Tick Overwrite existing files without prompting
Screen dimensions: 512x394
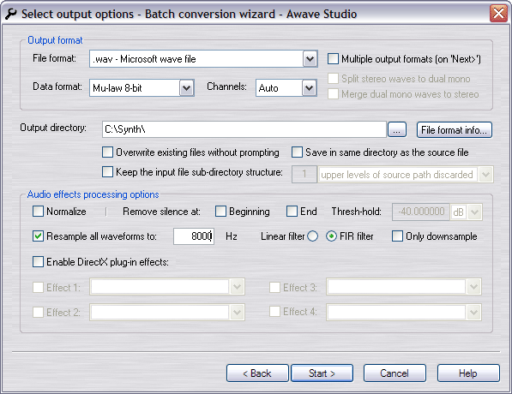pyautogui.click(x=107, y=152)
